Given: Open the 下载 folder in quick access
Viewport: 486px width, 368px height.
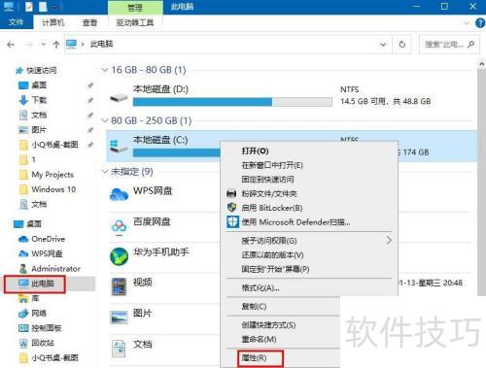Looking at the screenshot, I should pos(39,100).
